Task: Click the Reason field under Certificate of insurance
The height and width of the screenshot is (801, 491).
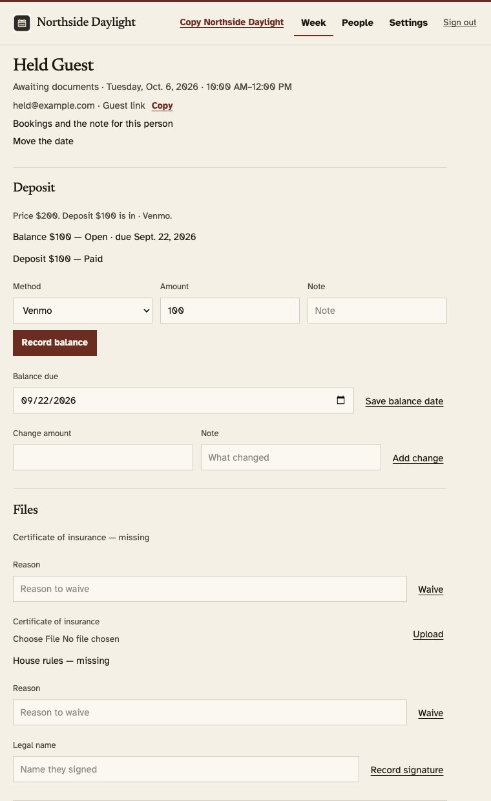Action: (x=210, y=589)
